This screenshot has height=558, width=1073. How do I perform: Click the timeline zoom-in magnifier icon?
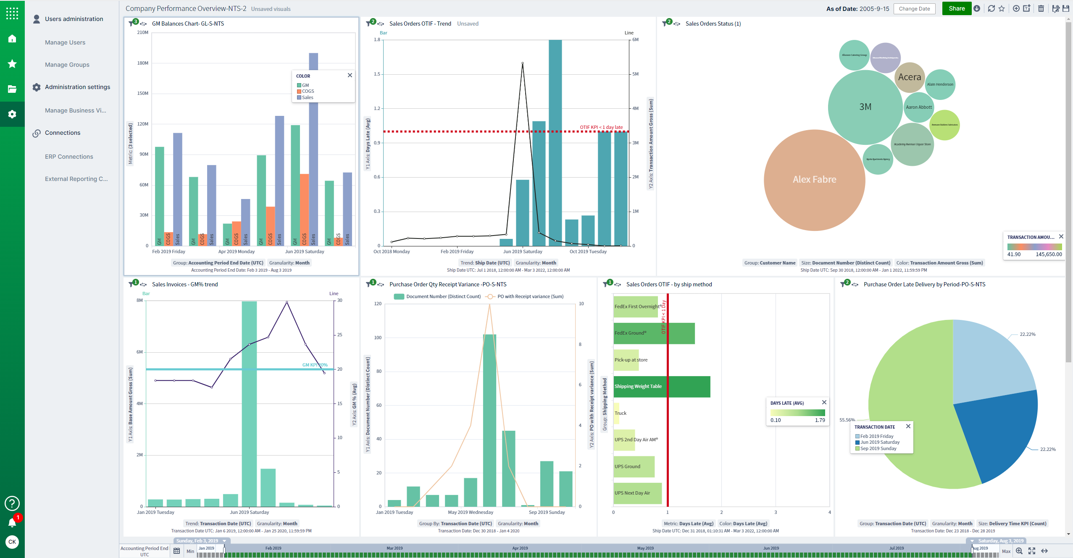pos(1019,551)
